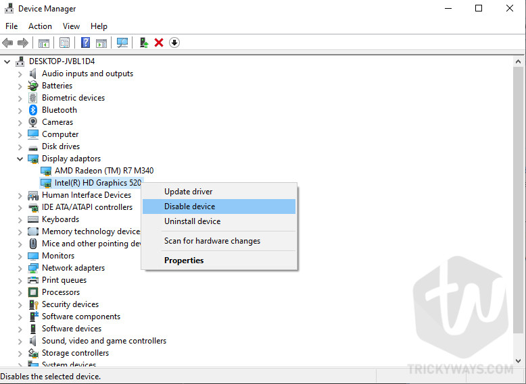The width and height of the screenshot is (526, 384).
Task: Open the View menu
Action: click(71, 26)
